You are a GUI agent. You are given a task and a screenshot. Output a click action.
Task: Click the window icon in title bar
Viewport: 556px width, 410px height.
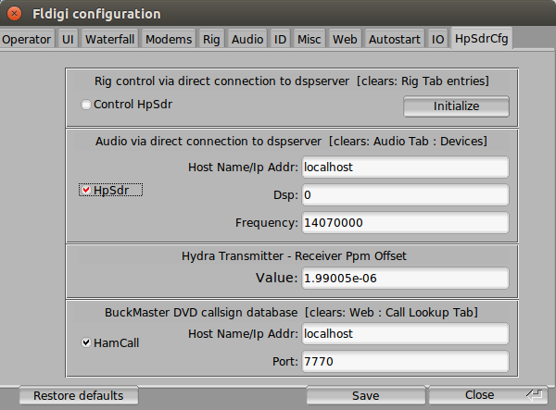(15, 13)
